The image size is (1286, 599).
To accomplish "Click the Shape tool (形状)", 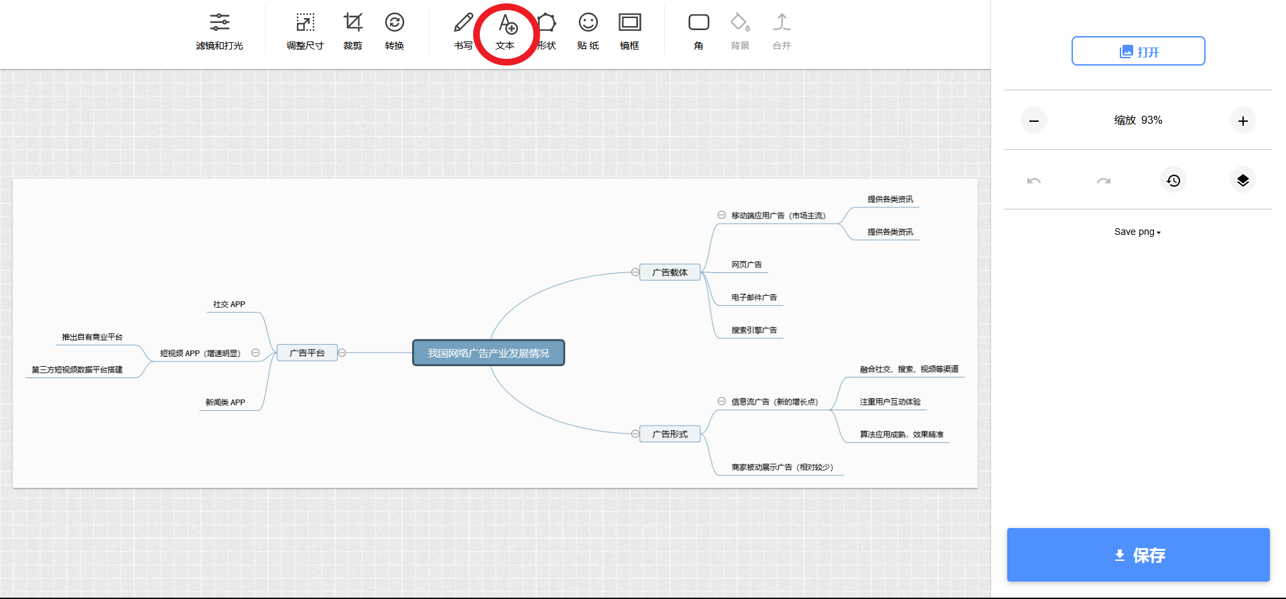I will pyautogui.click(x=548, y=31).
